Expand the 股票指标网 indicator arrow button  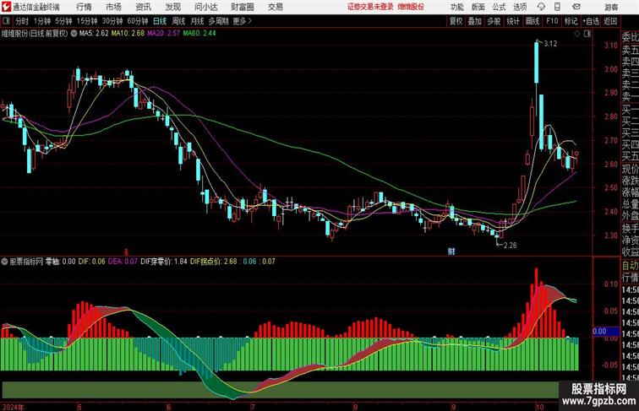(x=4, y=262)
